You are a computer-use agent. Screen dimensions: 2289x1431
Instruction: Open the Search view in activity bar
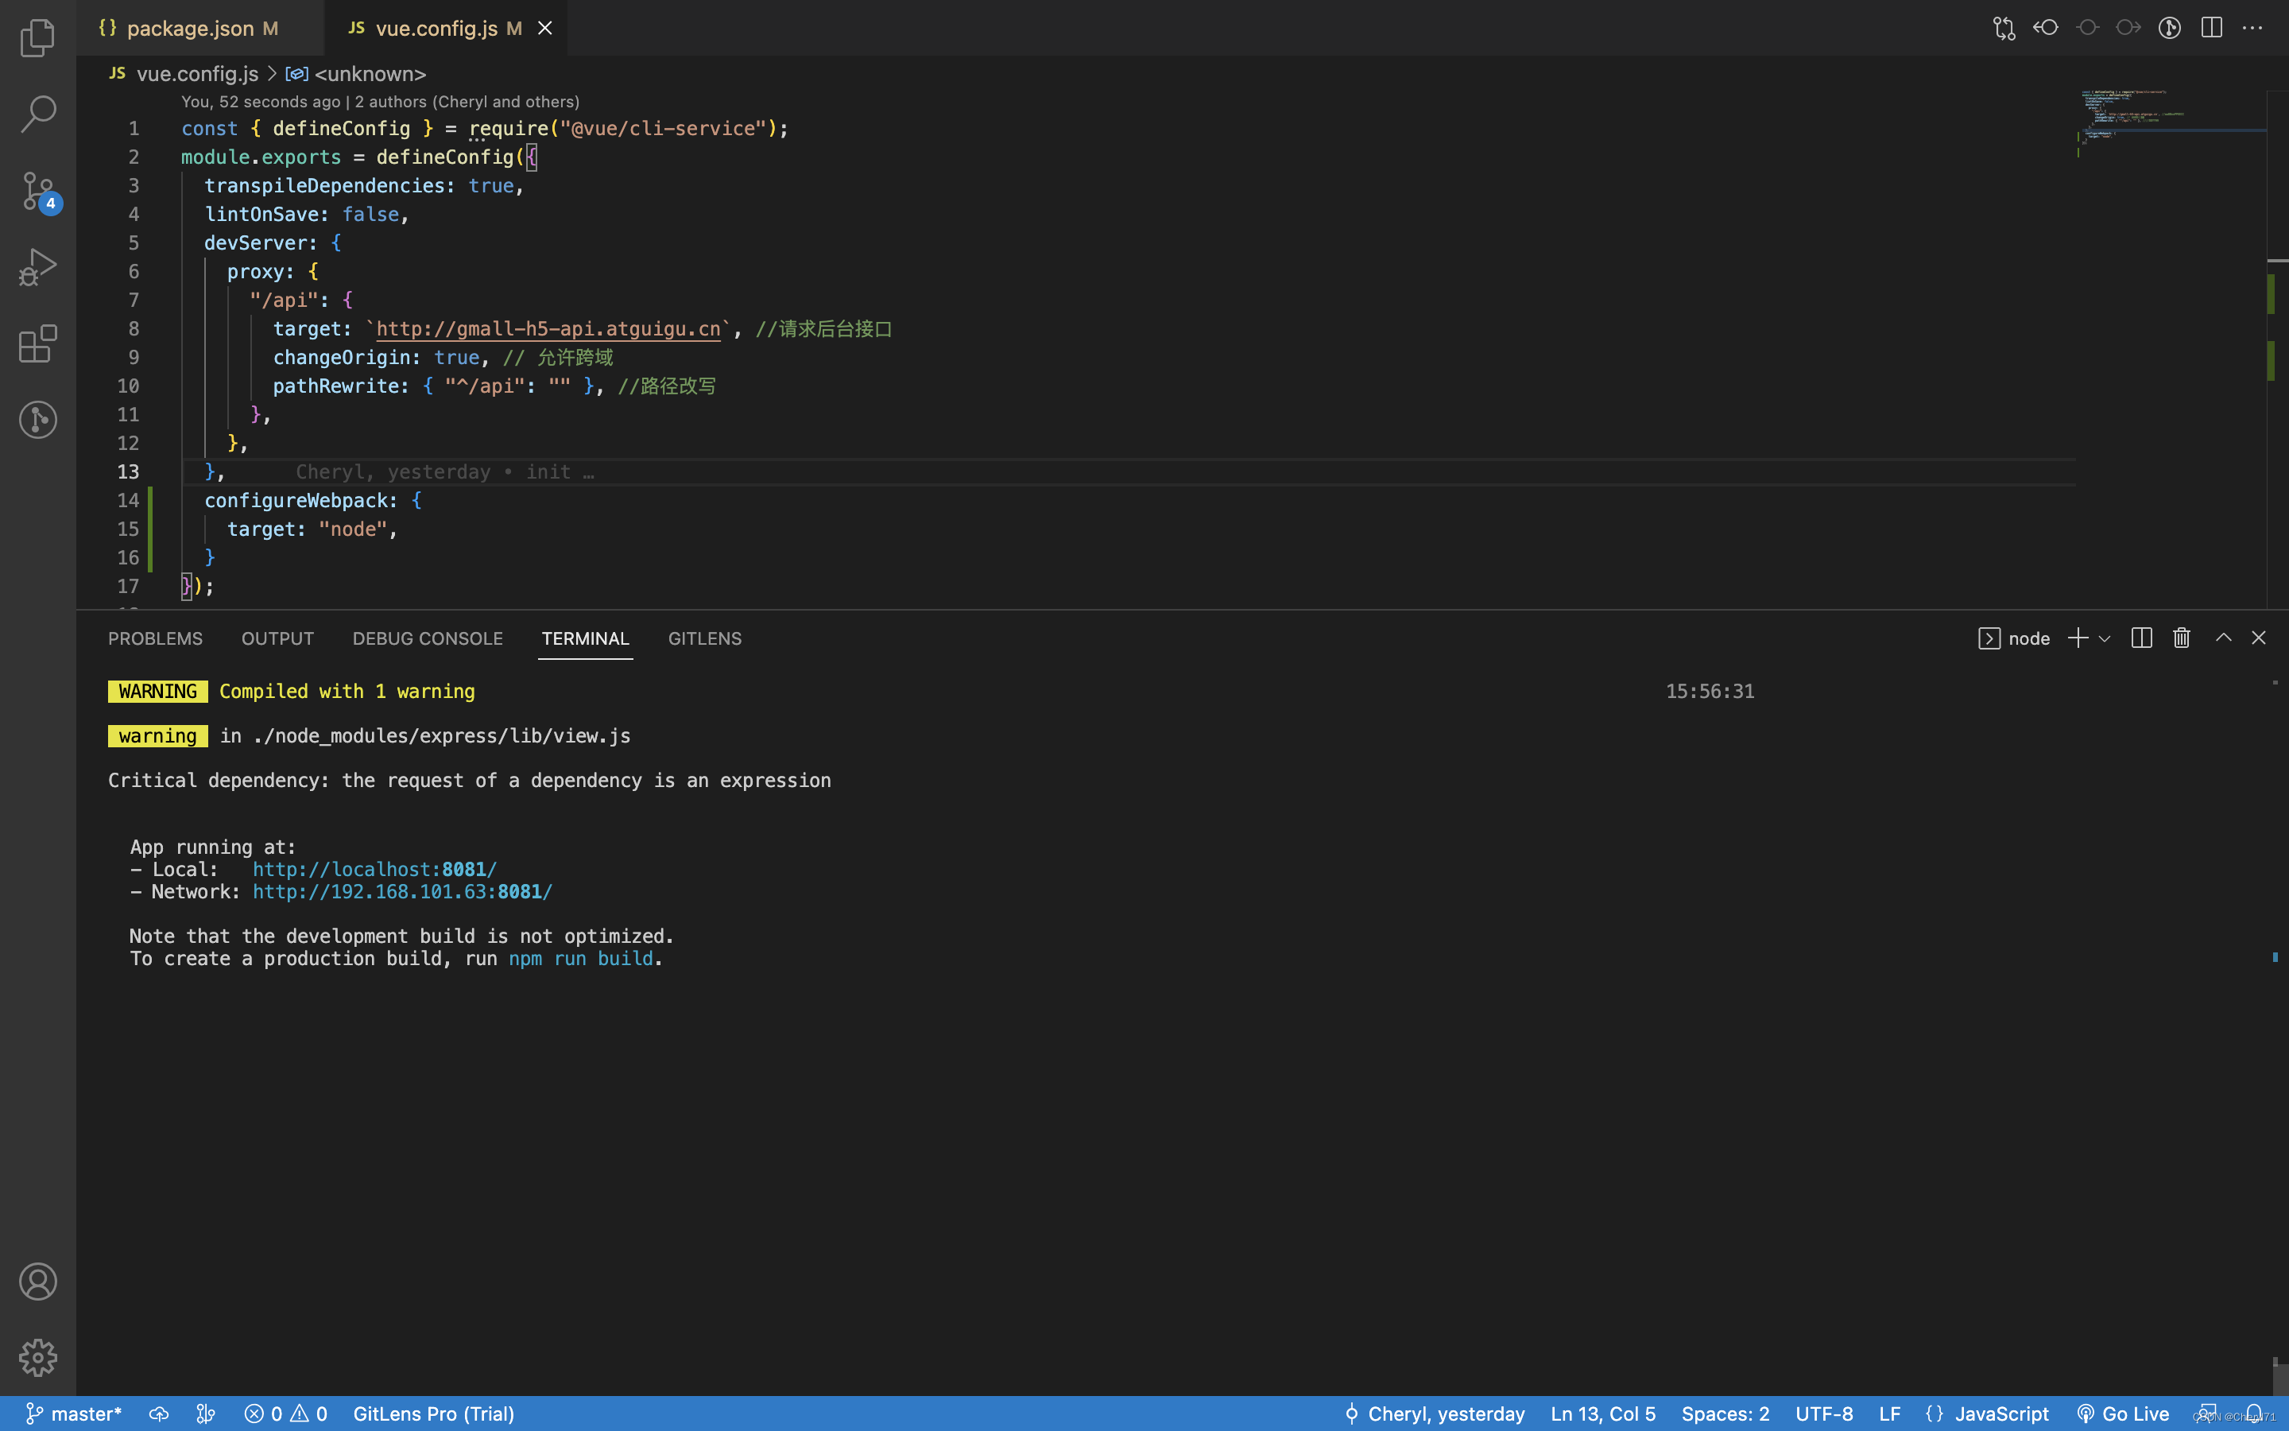(38, 114)
